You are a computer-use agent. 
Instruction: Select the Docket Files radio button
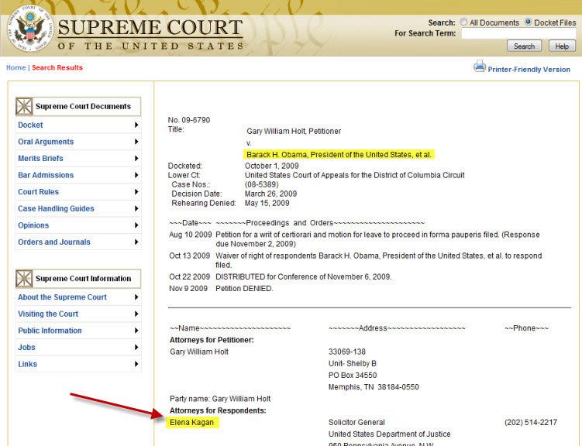(528, 22)
